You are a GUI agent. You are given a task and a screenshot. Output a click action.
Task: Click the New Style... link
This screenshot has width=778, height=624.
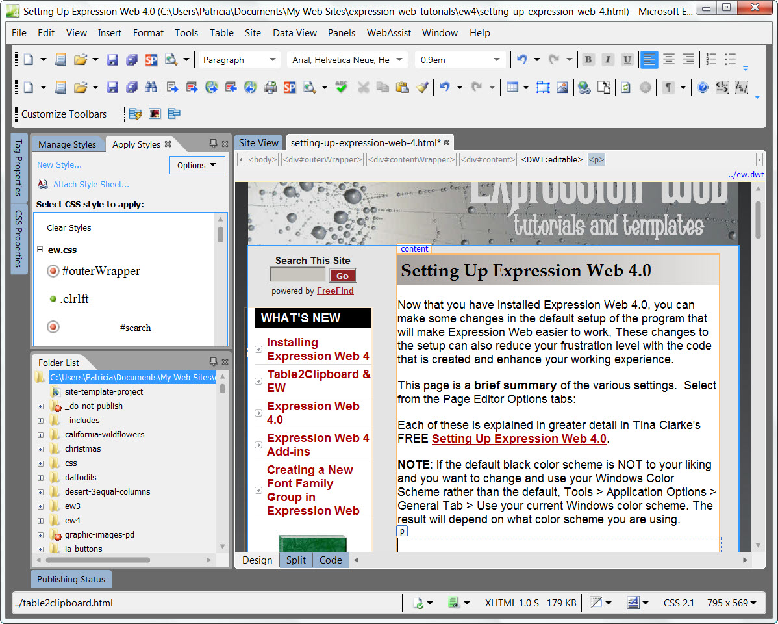click(x=59, y=164)
